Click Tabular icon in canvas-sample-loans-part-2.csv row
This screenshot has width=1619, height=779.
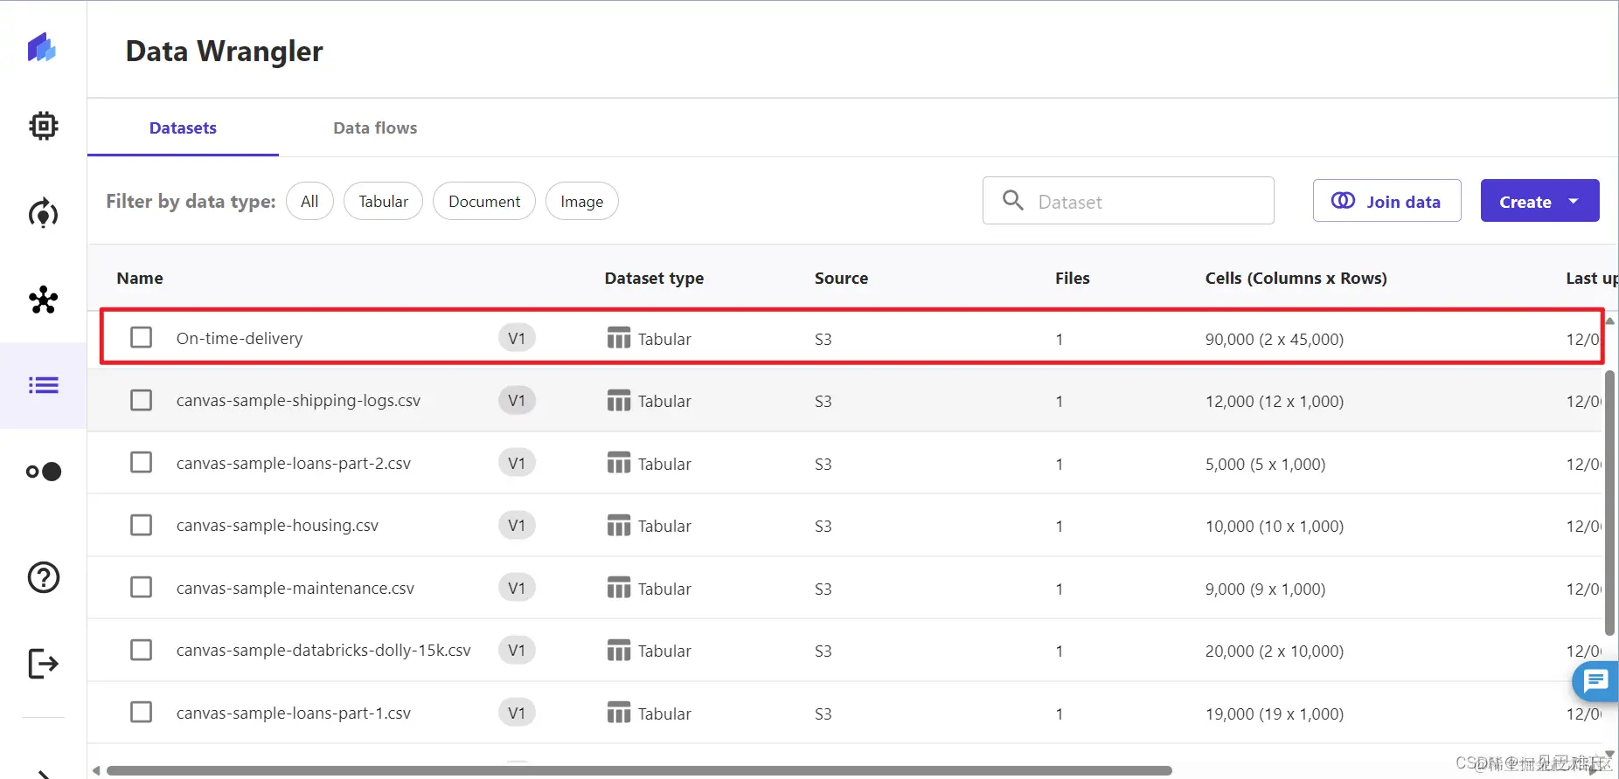619,463
